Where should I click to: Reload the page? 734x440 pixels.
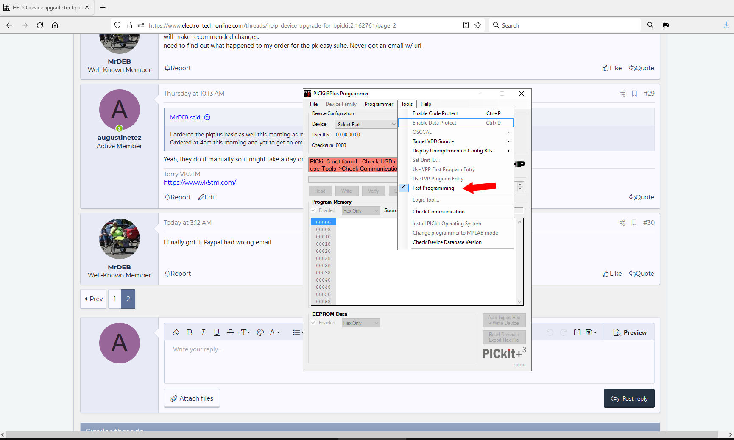(40, 25)
